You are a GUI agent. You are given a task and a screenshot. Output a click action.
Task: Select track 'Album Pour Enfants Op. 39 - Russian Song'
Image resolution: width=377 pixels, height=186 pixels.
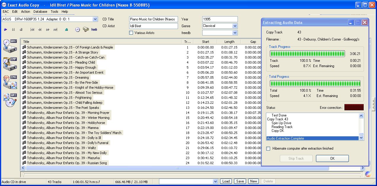[x=67, y=163]
